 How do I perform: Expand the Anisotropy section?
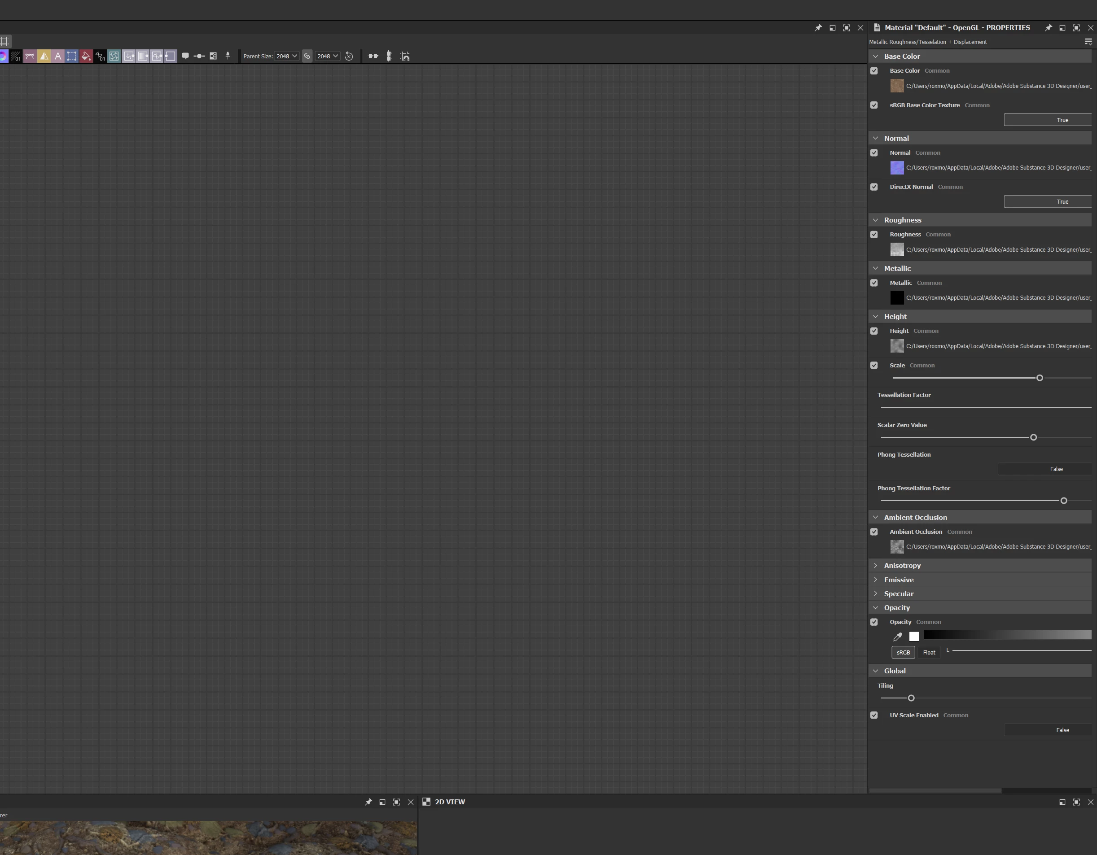click(x=875, y=565)
